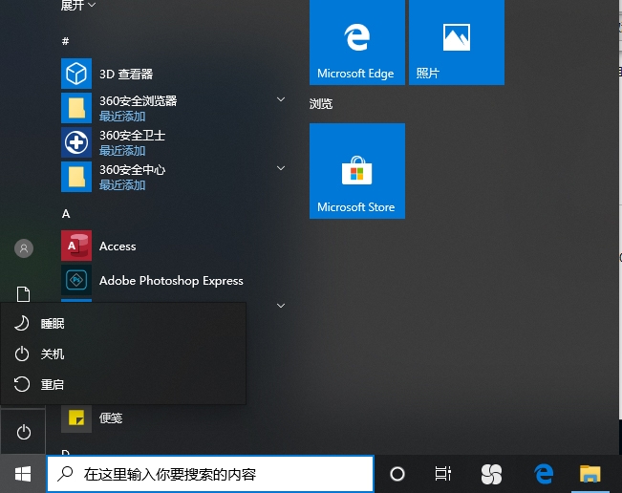The width and height of the screenshot is (622, 493).
Task: Launch Access from the app list
Action: [x=175, y=246]
